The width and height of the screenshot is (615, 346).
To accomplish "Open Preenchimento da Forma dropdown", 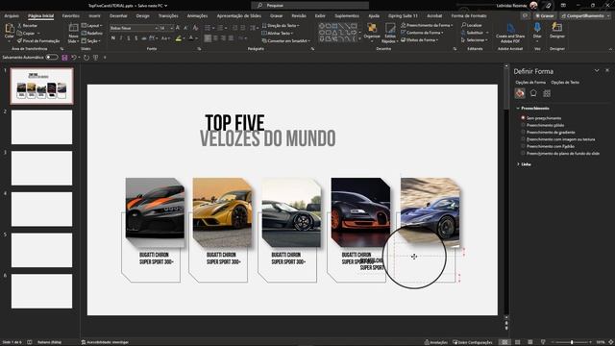I will [427, 25].
